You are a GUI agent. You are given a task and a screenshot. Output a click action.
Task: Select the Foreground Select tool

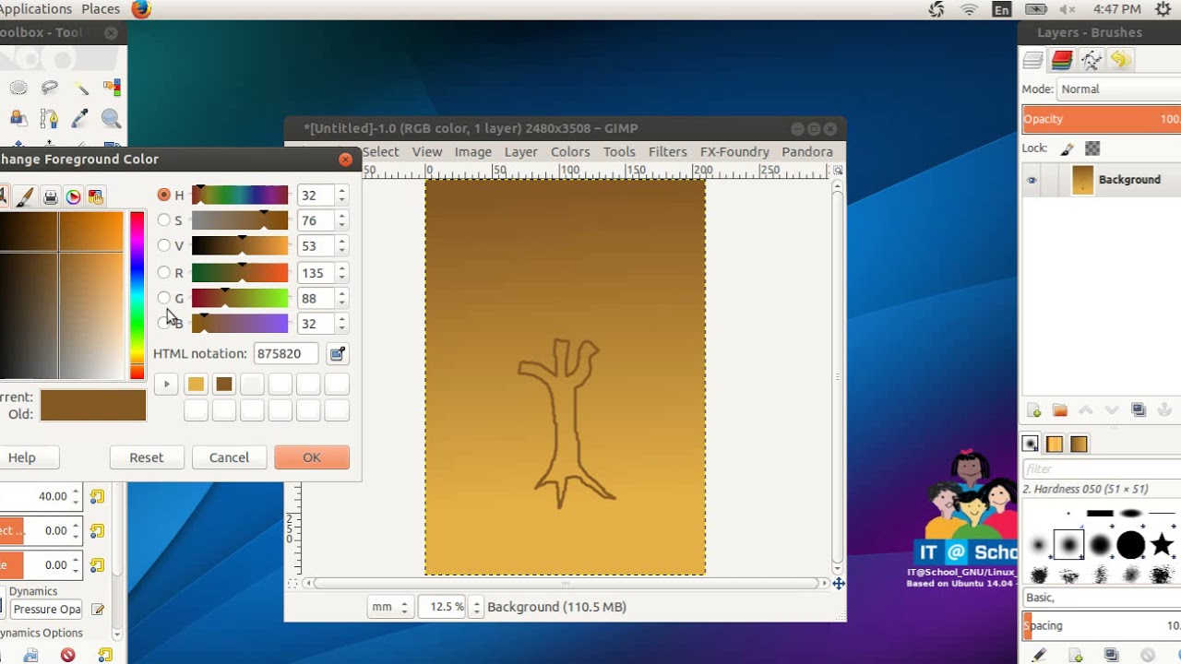tap(18, 118)
